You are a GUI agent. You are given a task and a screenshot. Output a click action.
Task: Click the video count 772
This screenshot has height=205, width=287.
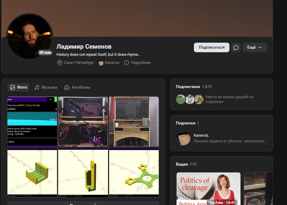[193, 164]
